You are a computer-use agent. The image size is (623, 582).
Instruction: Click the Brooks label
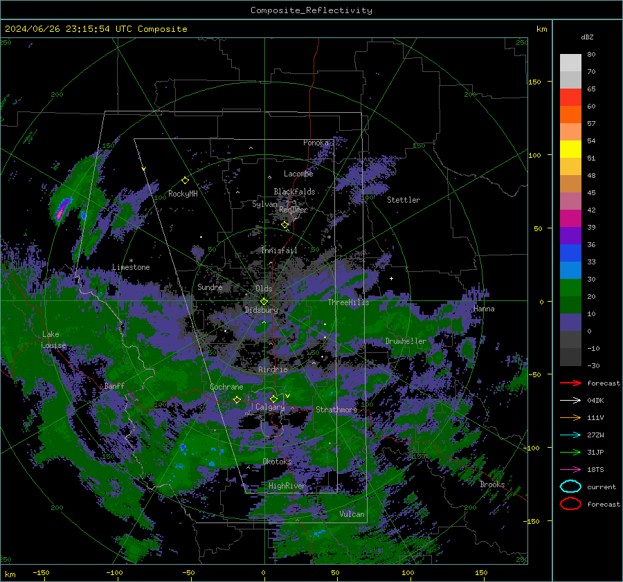(492, 484)
